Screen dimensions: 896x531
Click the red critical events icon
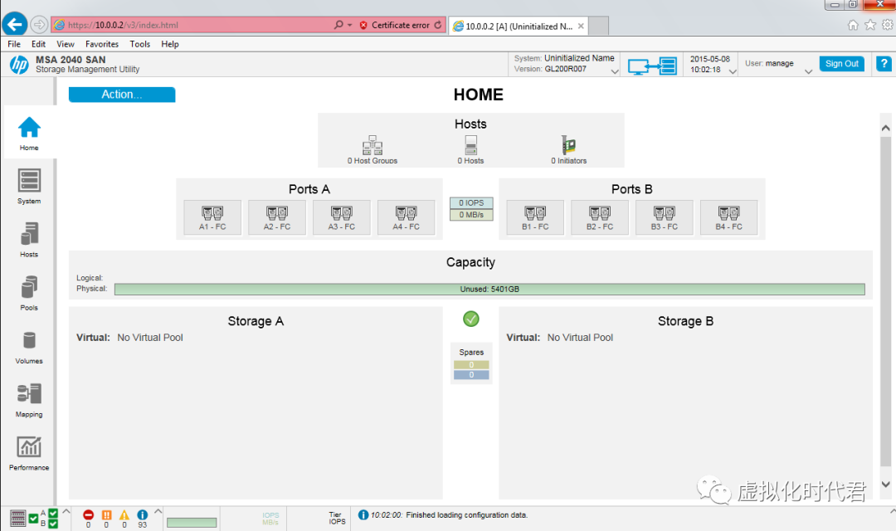[x=88, y=514]
